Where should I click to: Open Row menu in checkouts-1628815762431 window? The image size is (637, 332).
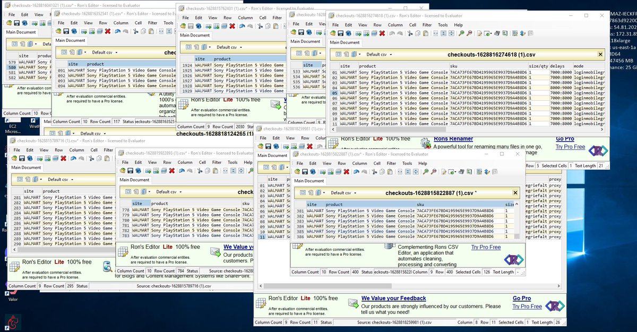(x=227, y=18)
